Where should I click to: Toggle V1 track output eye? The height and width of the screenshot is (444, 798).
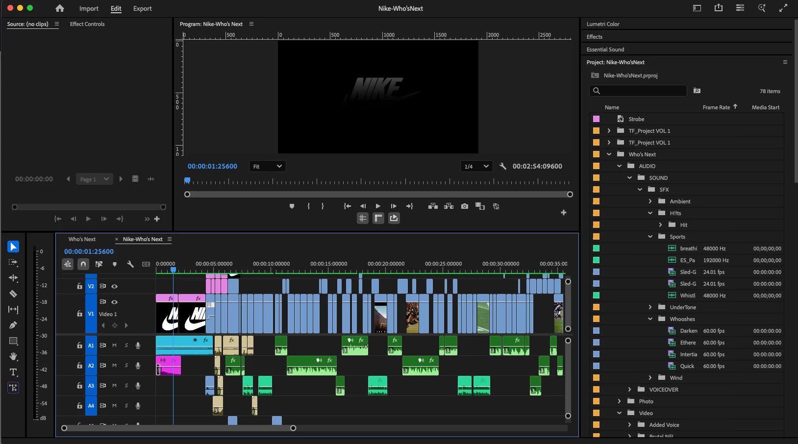(x=114, y=302)
